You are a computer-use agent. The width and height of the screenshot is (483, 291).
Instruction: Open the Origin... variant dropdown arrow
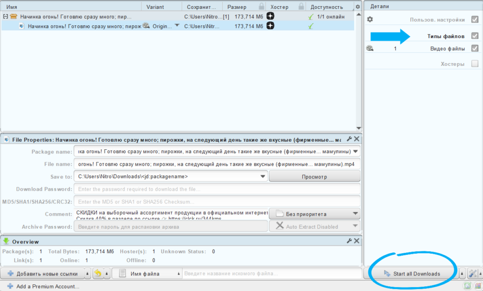point(177,25)
